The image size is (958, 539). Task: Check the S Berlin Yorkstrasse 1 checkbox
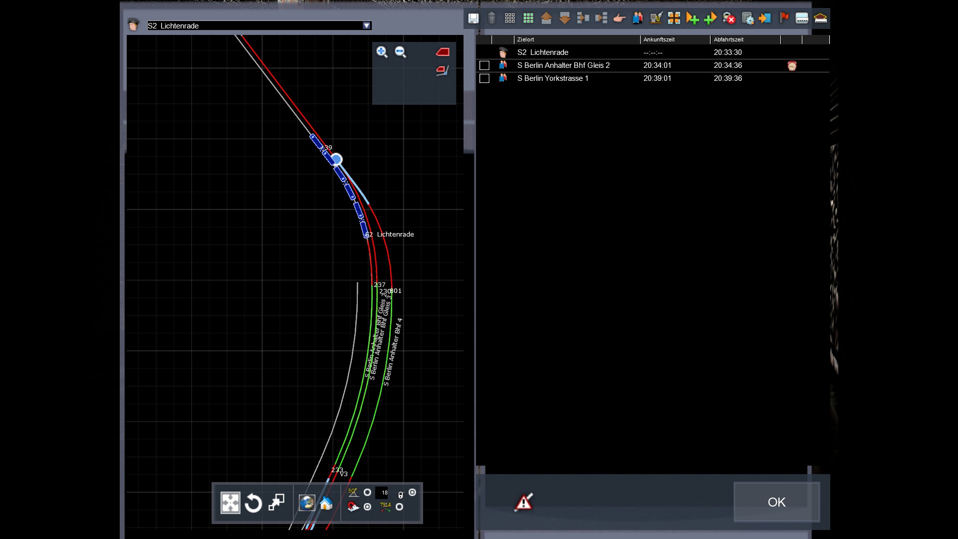point(484,78)
